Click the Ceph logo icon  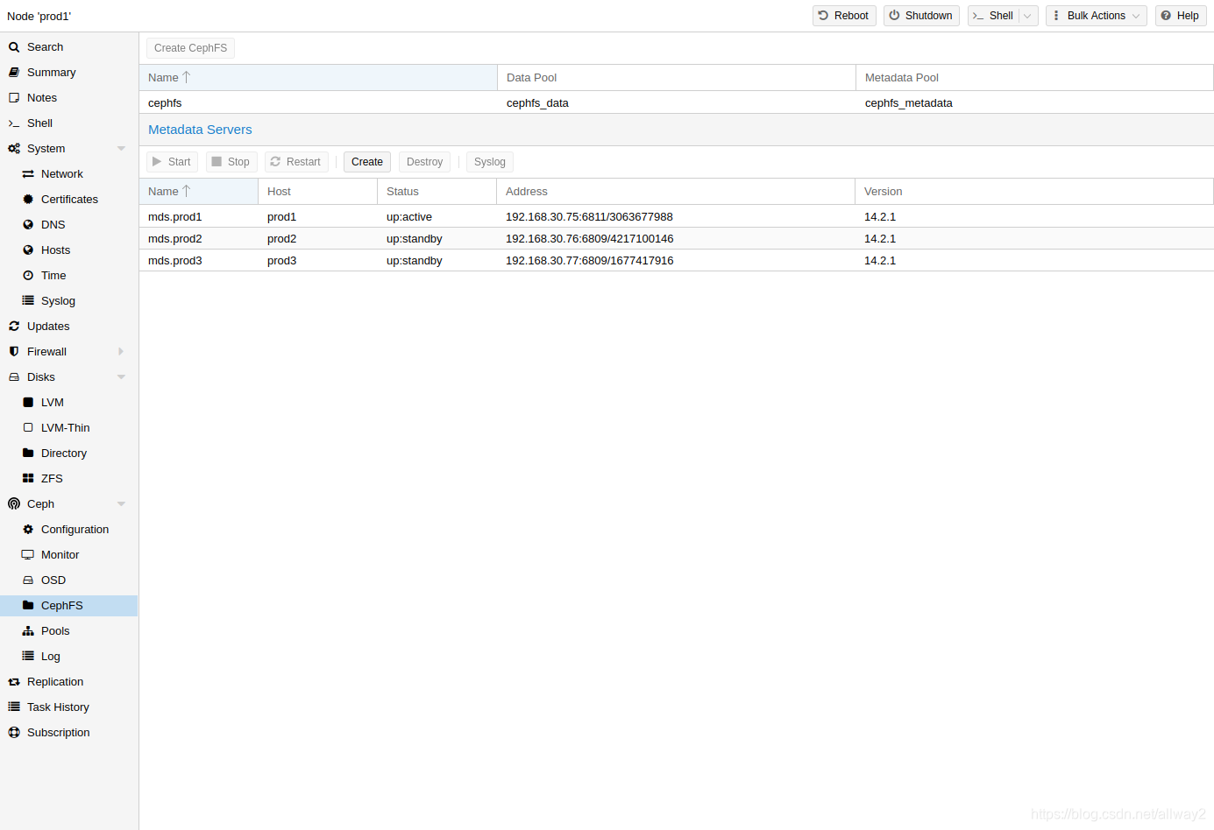(x=14, y=504)
